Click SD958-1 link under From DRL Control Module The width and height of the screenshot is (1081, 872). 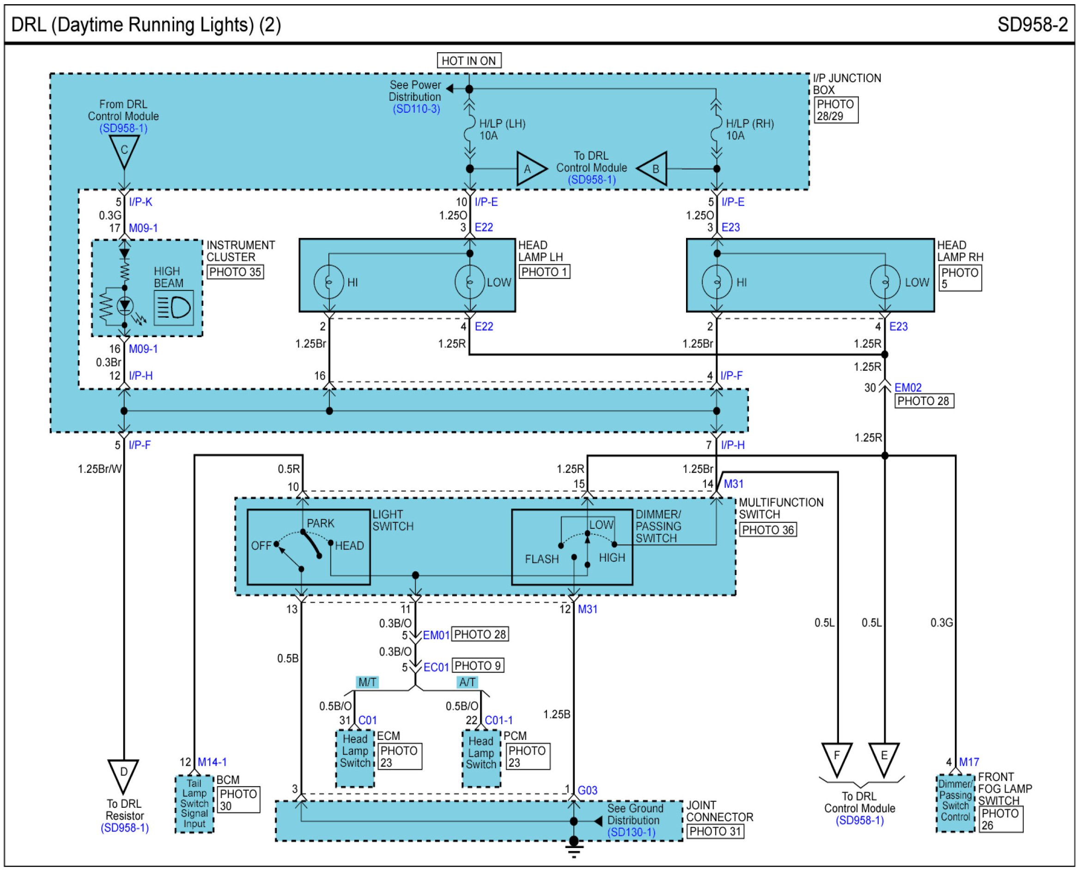click(123, 128)
